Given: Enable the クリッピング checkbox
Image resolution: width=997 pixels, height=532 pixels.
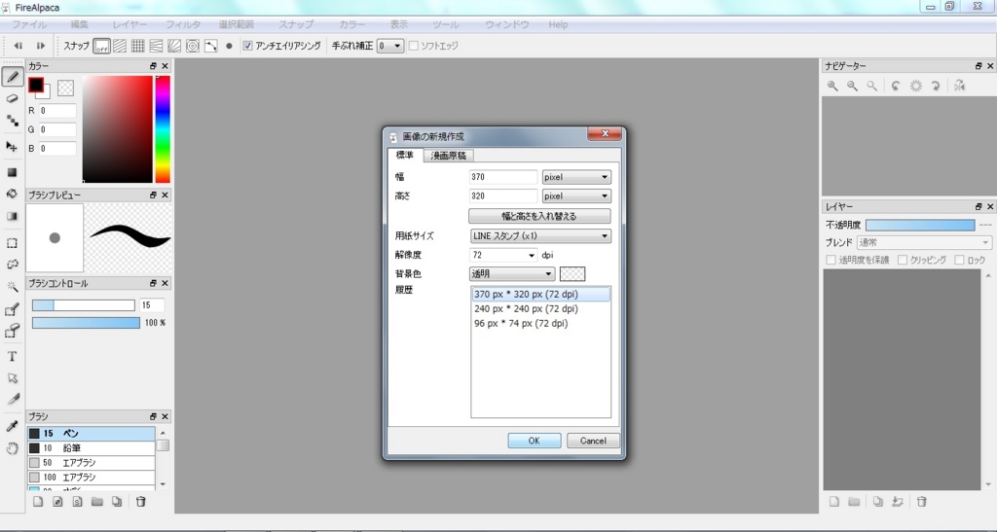Looking at the screenshot, I should pyautogui.click(x=903, y=260).
